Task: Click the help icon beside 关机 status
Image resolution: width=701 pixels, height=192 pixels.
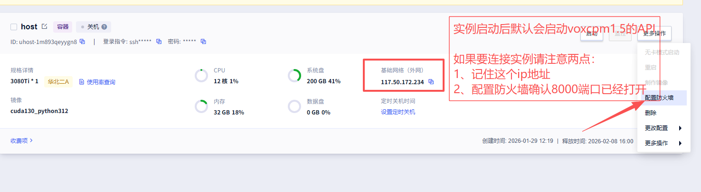Action: (104, 27)
